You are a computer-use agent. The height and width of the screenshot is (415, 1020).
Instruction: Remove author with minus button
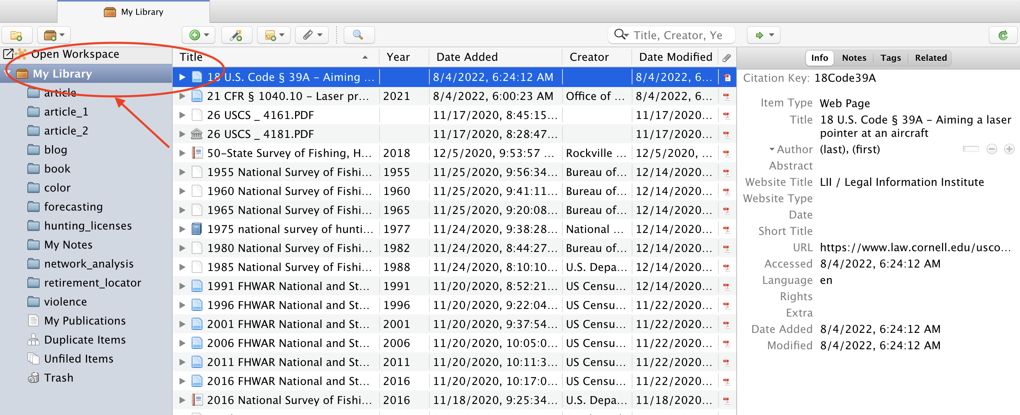coord(991,149)
